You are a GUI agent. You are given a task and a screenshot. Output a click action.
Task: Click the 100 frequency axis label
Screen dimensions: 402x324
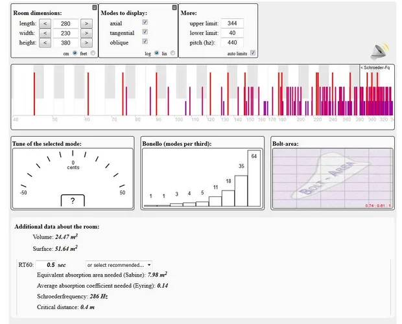click(179, 119)
